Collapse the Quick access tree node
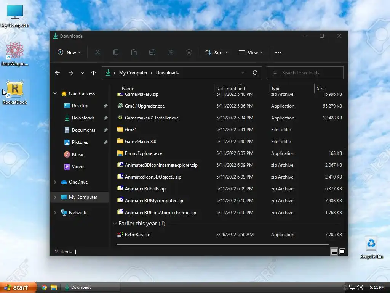The height and width of the screenshot is (293, 390). [x=55, y=93]
